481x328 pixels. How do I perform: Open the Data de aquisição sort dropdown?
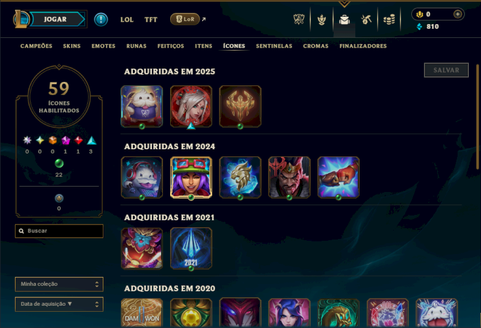pos(59,304)
